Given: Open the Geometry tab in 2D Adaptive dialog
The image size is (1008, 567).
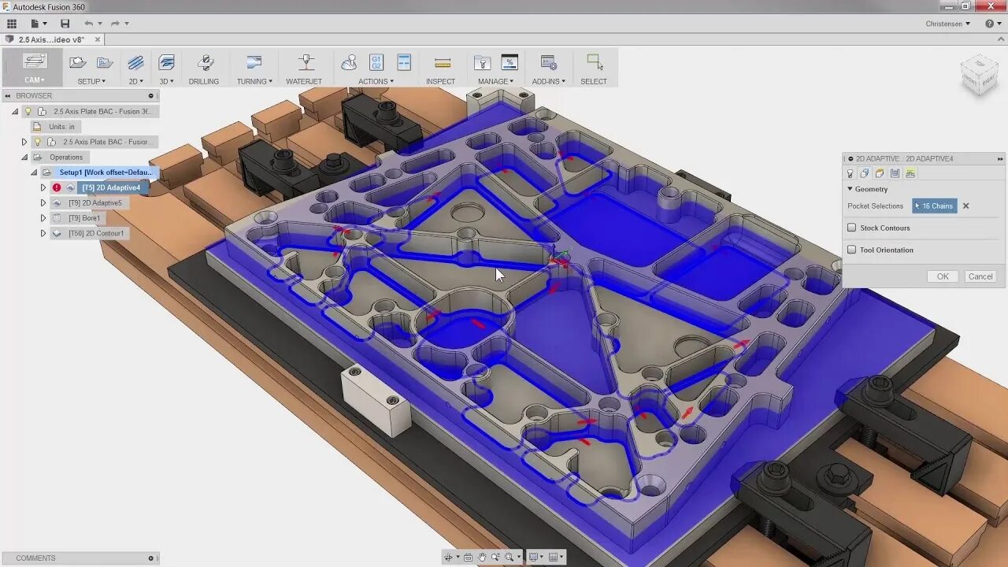Looking at the screenshot, I should pyautogui.click(x=865, y=173).
